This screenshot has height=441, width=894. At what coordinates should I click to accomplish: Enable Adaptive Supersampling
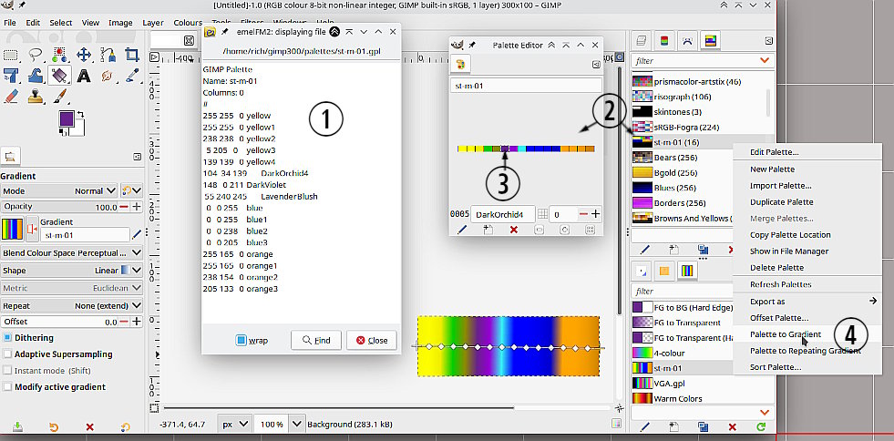(8, 354)
